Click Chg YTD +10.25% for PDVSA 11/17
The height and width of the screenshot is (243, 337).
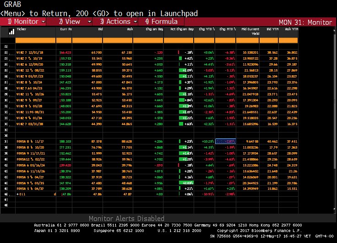pos(208,141)
